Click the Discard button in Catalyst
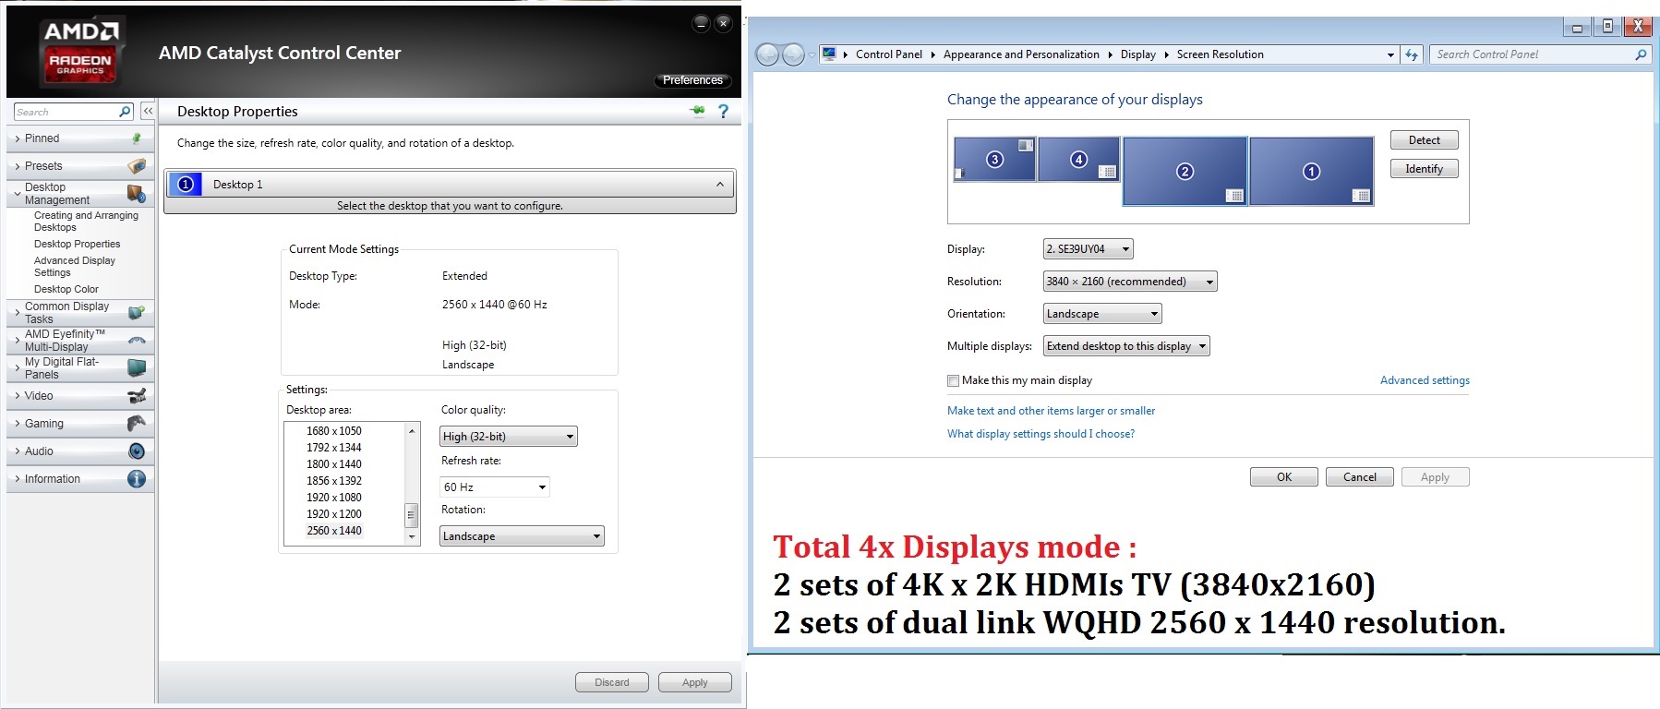Viewport: 1660px width, 709px height. pyautogui.click(x=612, y=682)
